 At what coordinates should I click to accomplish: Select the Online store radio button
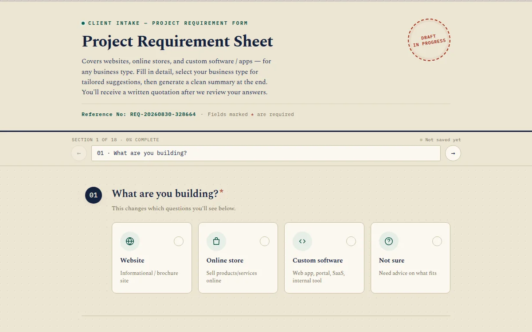click(265, 241)
